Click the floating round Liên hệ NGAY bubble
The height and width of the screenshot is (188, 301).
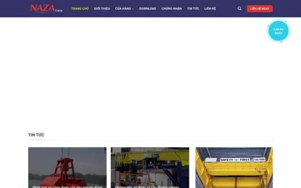278,31
